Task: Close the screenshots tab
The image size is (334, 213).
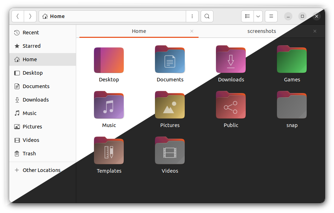Action: [314, 31]
